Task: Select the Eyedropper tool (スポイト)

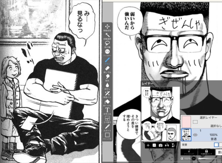Action: (107, 128)
